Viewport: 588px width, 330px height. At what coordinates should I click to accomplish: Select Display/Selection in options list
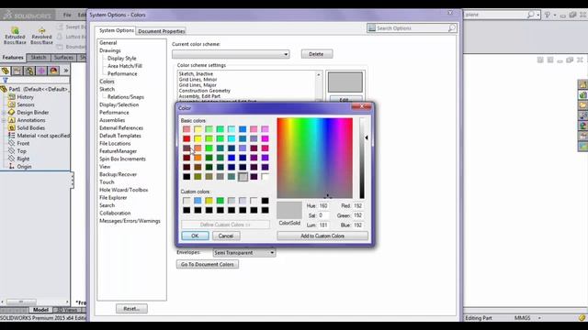(x=119, y=104)
